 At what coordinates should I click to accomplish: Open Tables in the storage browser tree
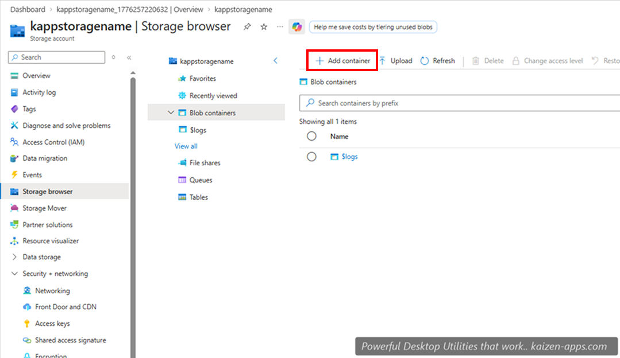[198, 197]
